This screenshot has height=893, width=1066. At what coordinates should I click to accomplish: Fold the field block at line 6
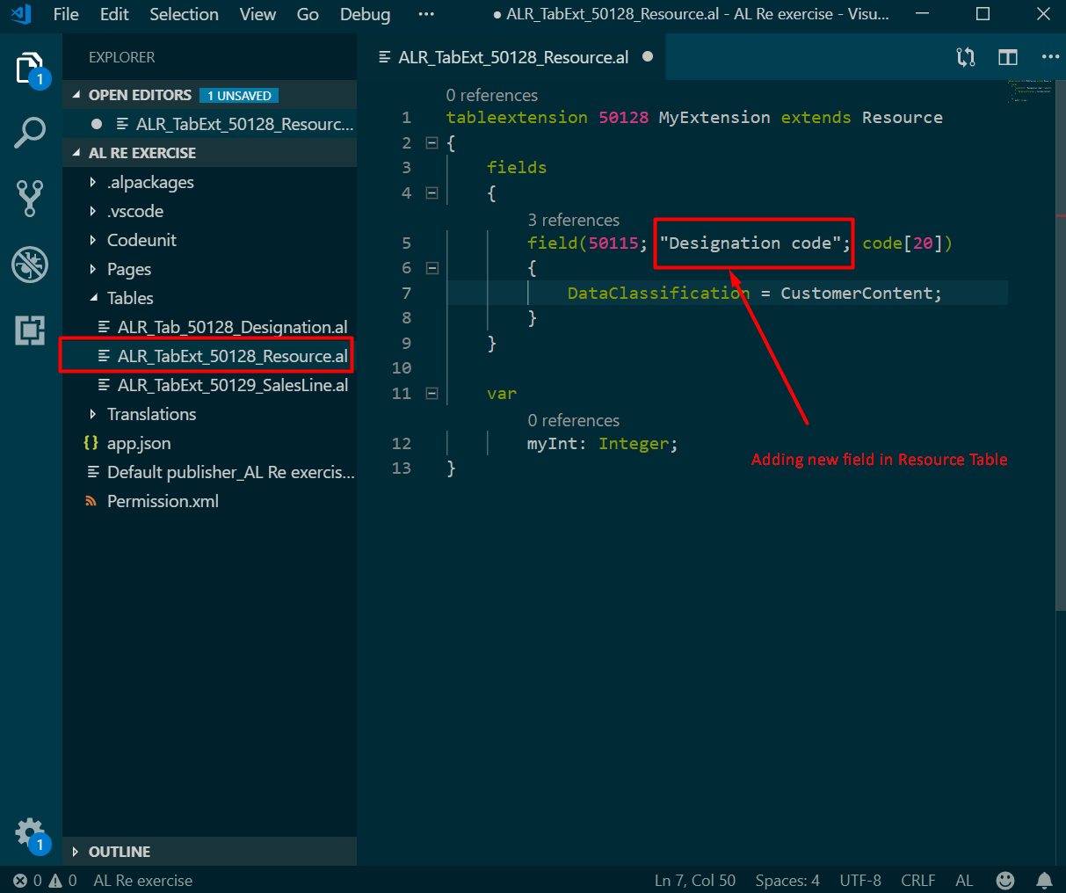tap(431, 267)
